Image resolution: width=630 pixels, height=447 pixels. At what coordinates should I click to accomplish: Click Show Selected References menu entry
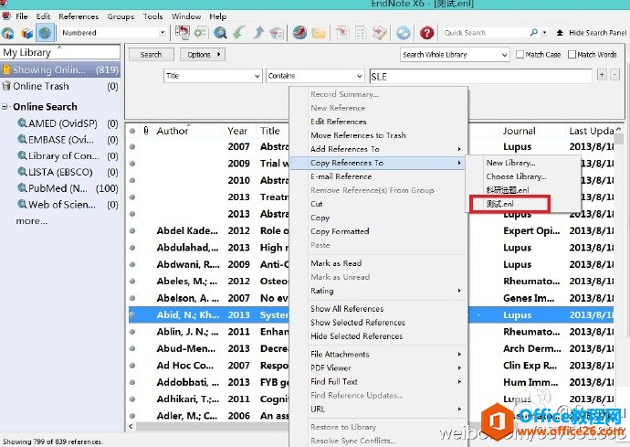click(x=358, y=323)
